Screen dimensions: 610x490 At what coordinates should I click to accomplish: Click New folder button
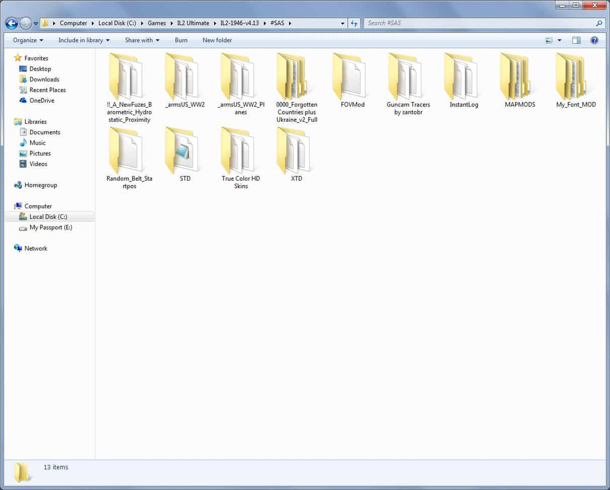point(217,40)
